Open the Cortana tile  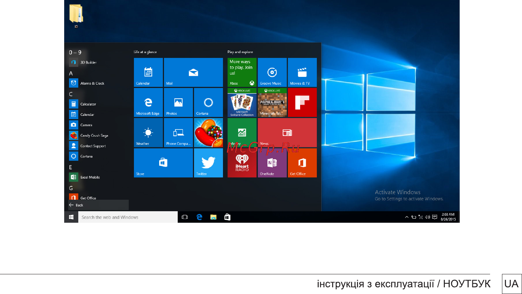tap(209, 102)
